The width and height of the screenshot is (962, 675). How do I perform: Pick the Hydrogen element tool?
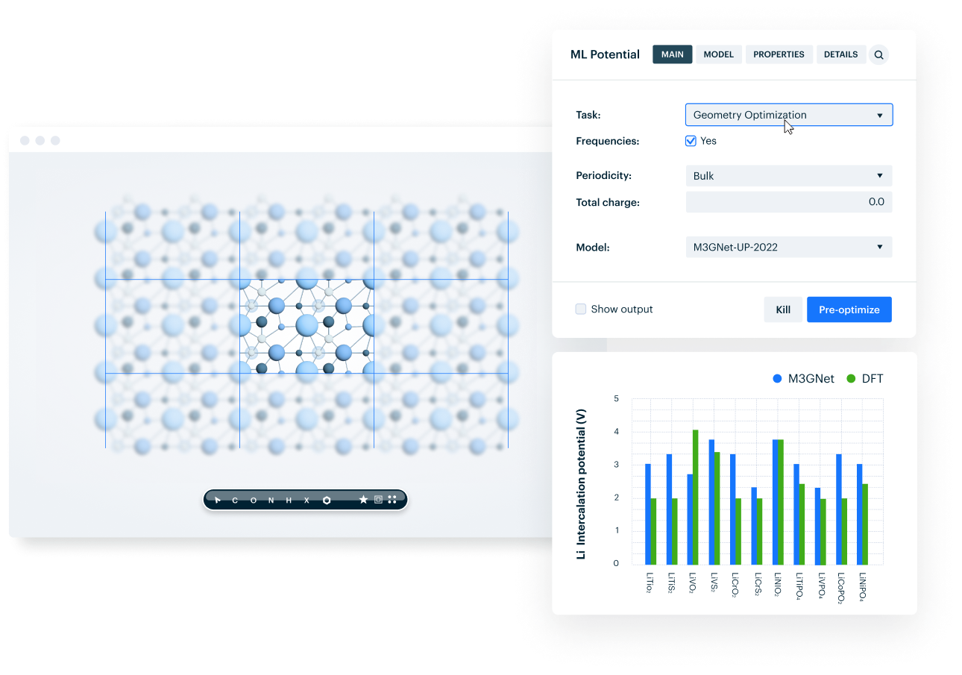click(x=289, y=500)
